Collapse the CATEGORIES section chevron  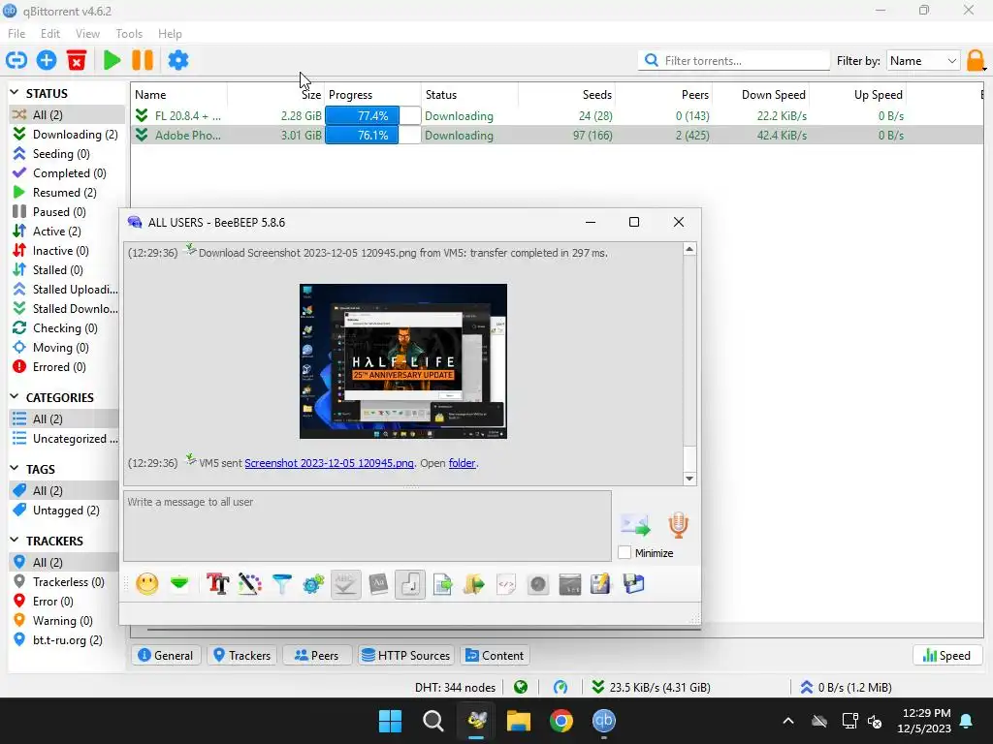(15, 396)
